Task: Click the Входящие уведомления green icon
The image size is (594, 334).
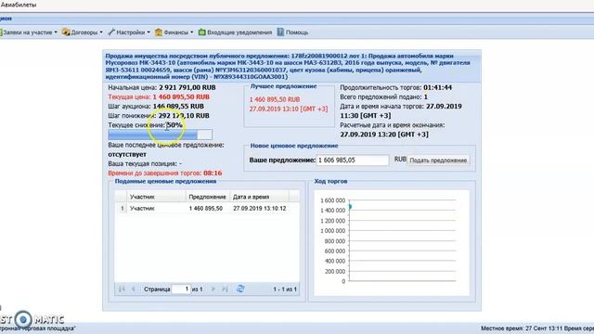Action: coord(202,32)
